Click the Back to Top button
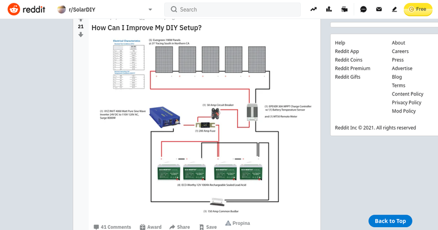Viewport: 438px width, 230px height. click(390, 221)
